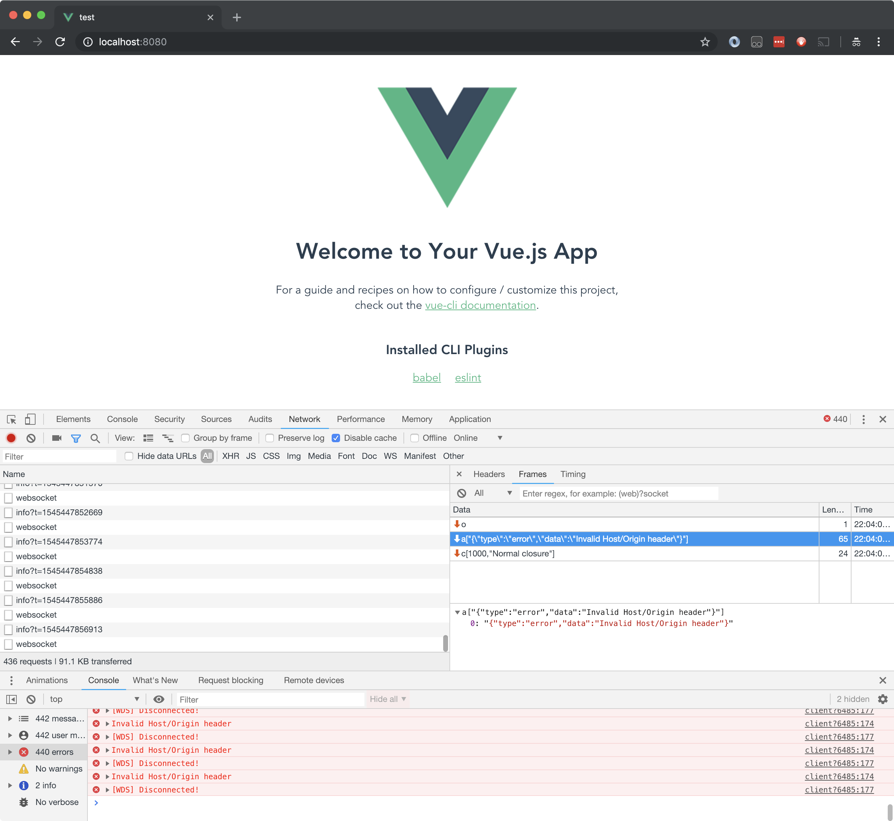Click the clear/stop icon in Network panel
894x821 pixels.
(30, 438)
